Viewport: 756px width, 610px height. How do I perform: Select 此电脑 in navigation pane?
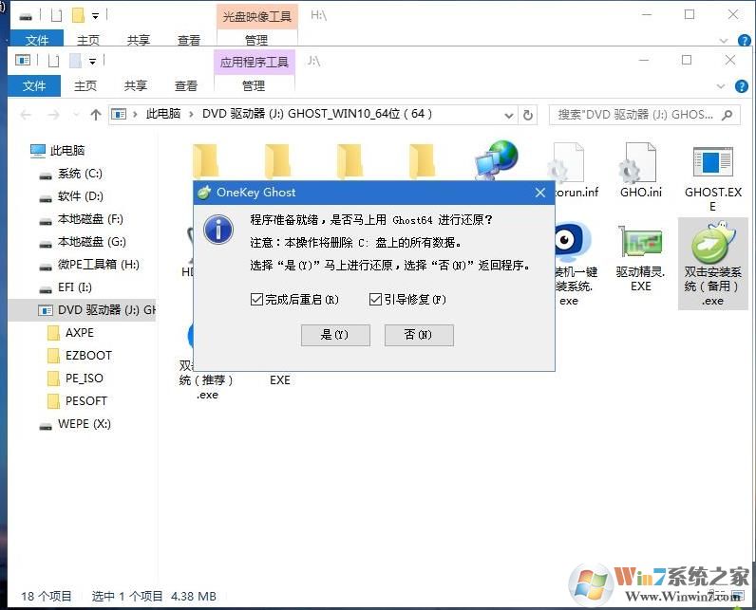(67, 151)
